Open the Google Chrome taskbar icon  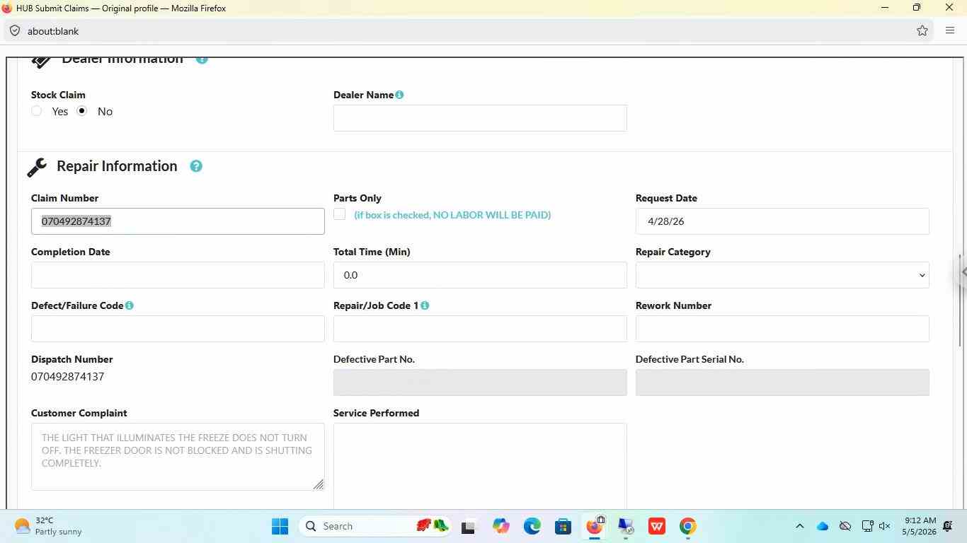click(687, 526)
